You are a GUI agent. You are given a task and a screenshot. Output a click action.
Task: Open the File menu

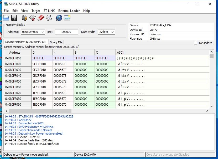6,11
